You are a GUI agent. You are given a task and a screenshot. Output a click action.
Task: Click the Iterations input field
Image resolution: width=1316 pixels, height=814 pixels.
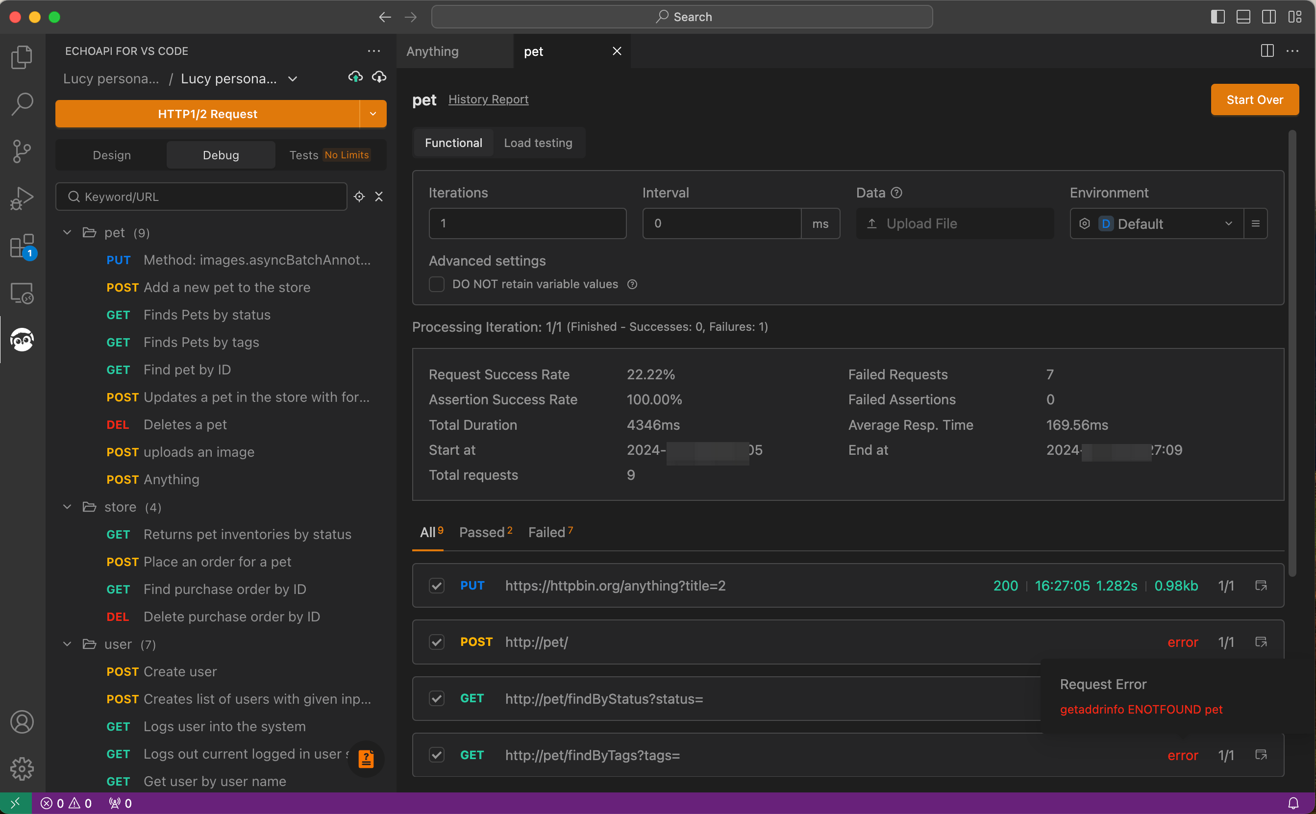click(x=526, y=223)
